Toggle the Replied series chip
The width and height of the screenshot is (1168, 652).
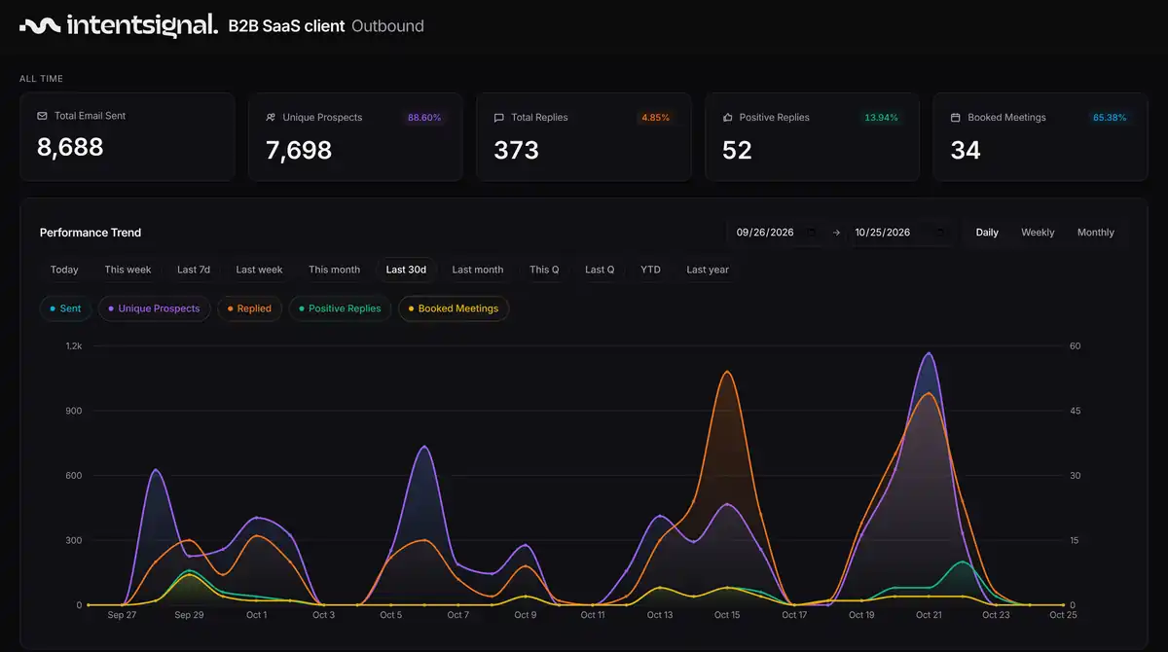tap(249, 308)
